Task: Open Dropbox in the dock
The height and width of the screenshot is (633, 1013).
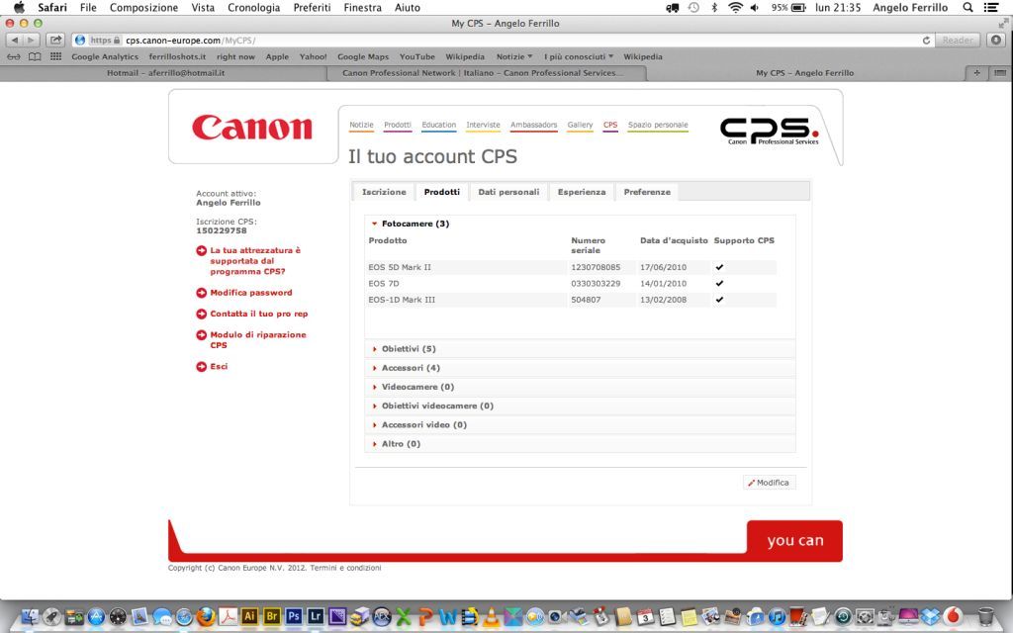Action: point(930,617)
